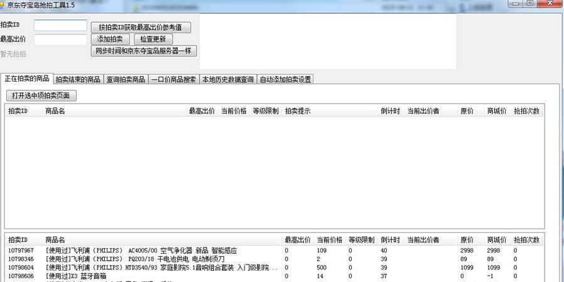Switch to the 拍卖结束的商品 tab

pyautogui.click(x=78, y=80)
